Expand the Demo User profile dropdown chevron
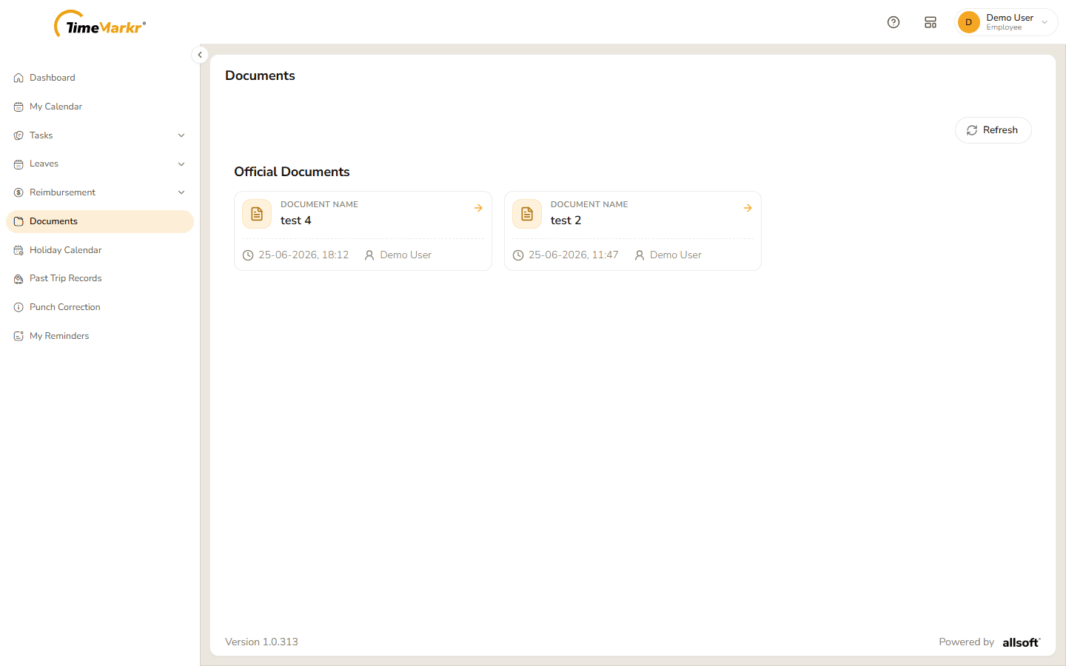 click(1045, 22)
